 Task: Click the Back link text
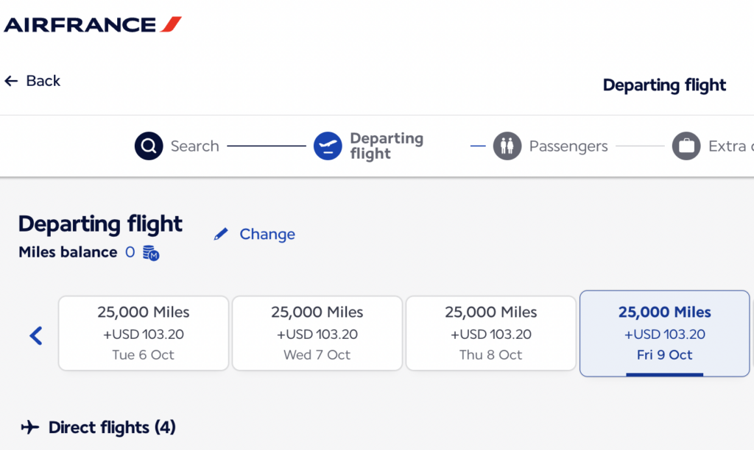tap(43, 81)
